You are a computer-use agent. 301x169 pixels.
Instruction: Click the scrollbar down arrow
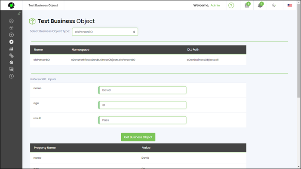(x=298, y=166)
